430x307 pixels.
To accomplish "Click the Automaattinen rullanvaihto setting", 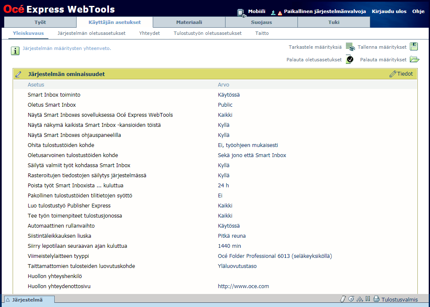I will [x=61, y=226].
